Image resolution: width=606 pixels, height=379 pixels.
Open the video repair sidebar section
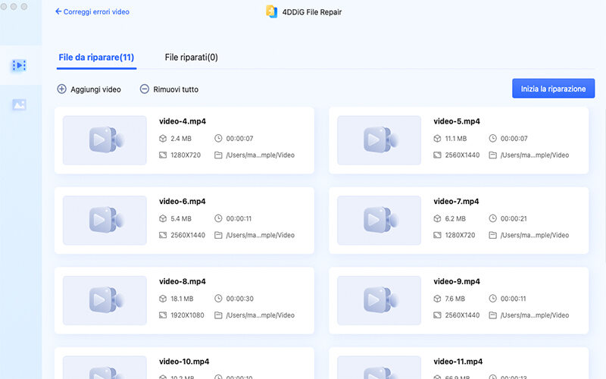click(19, 65)
